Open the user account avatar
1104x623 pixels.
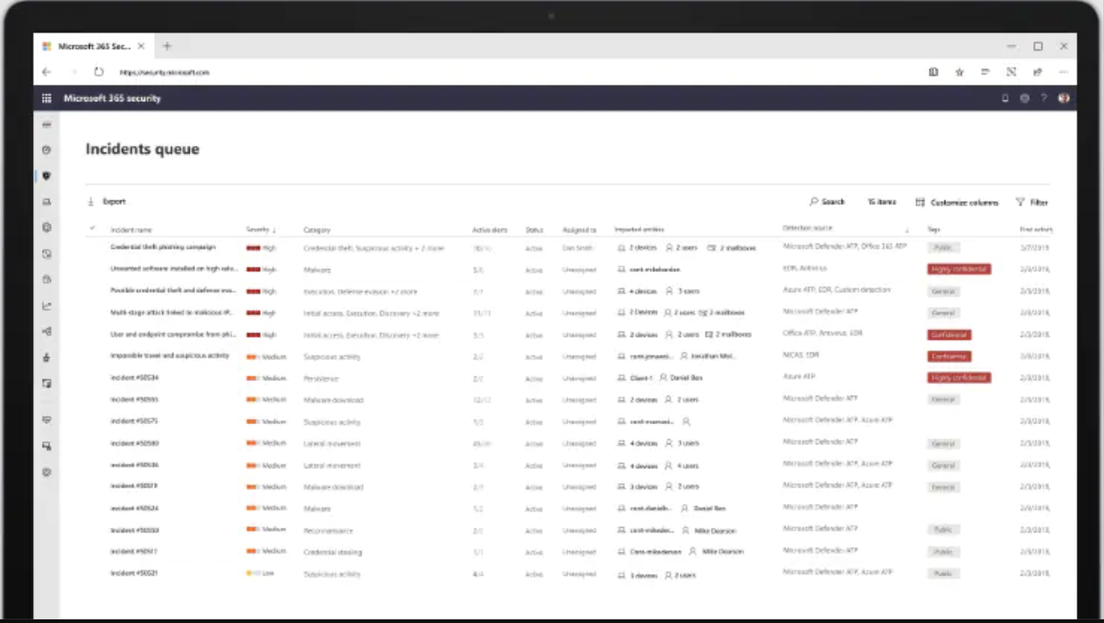(1063, 98)
